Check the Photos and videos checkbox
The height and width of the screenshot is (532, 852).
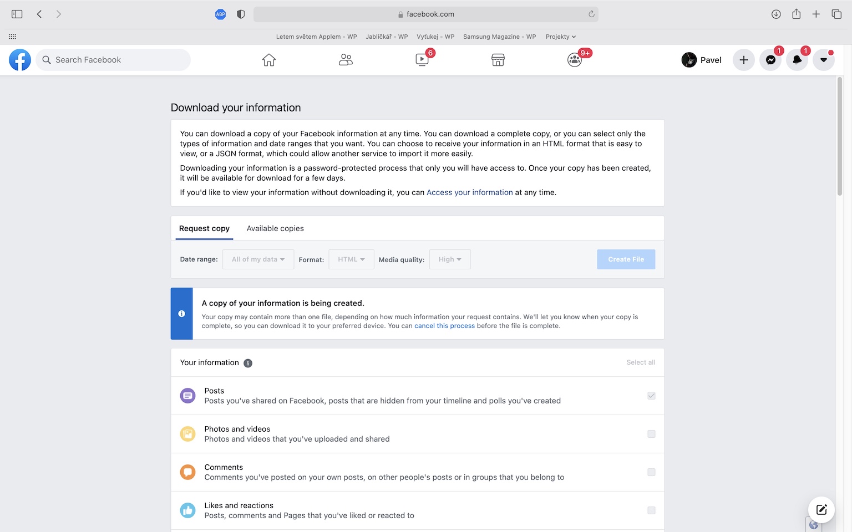coord(651,434)
